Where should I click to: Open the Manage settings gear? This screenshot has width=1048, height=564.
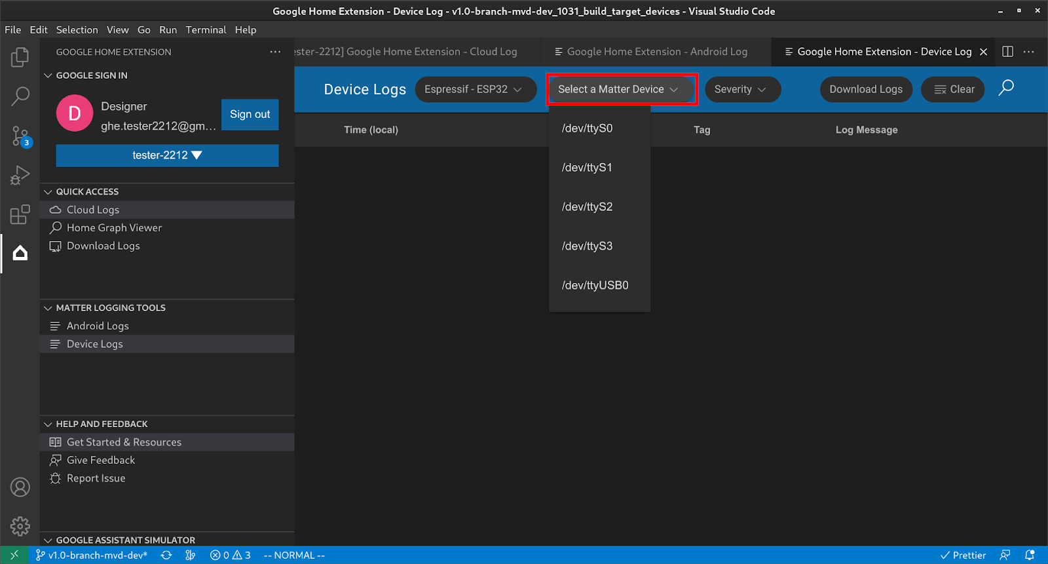[20, 525]
